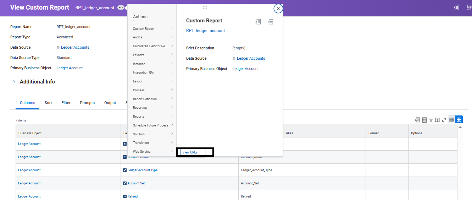Viewport: 472px width, 200px height.
Task: Open Instance submenu
Action: coord(153,64)
